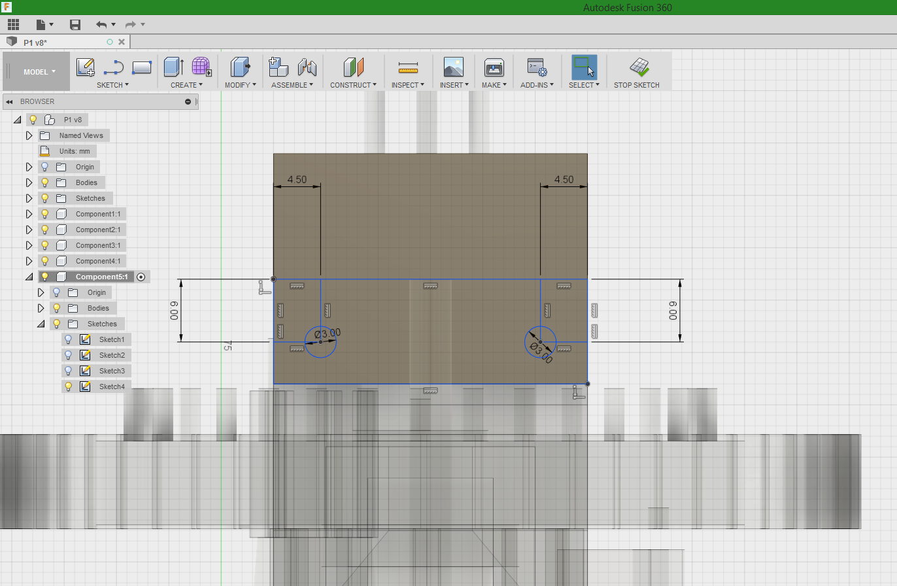Open the SELECT menu label

pos(584,85)
